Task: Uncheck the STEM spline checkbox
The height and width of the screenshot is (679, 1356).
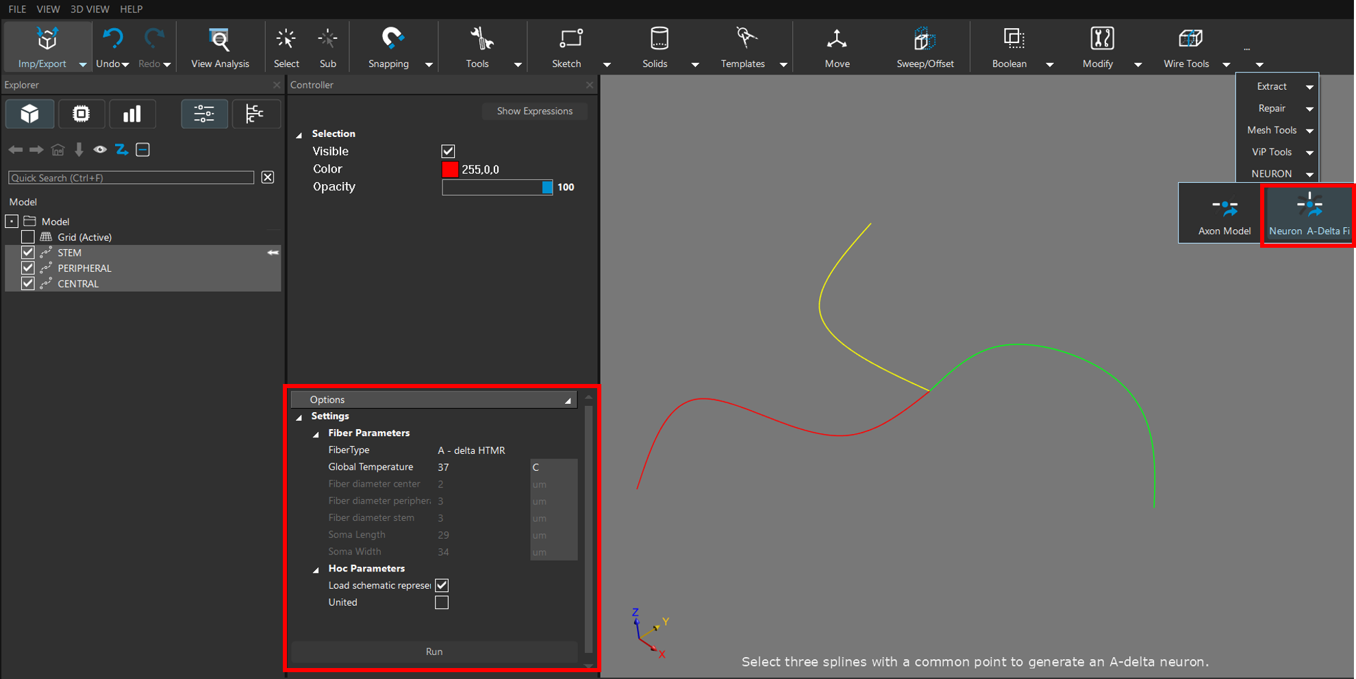Action: pyautogui.click(x=28, y=253)
